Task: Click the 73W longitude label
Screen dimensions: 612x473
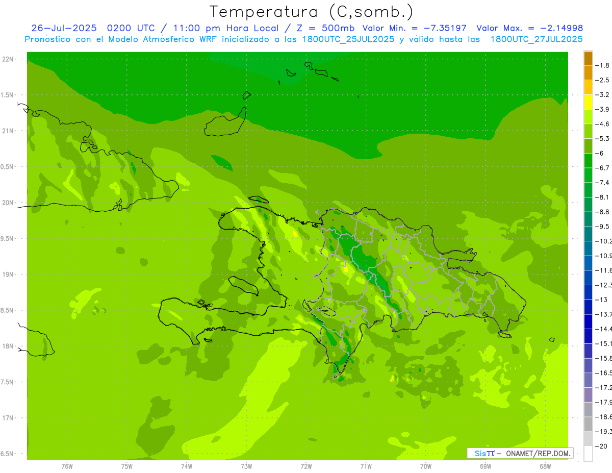Action: click(x=246, y=466)
